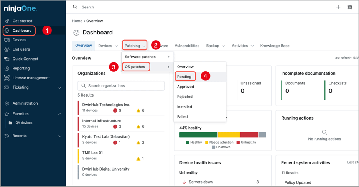Viewport: 359px width, 187px height.
Task: Click the Running actions magnifier icon
Action: tap(324, 132)
